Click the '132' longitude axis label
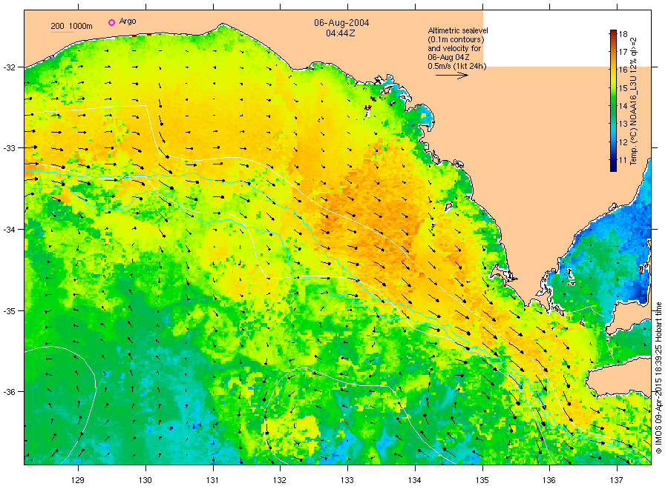Screen dimensions: 668x489 click(280, 480)
